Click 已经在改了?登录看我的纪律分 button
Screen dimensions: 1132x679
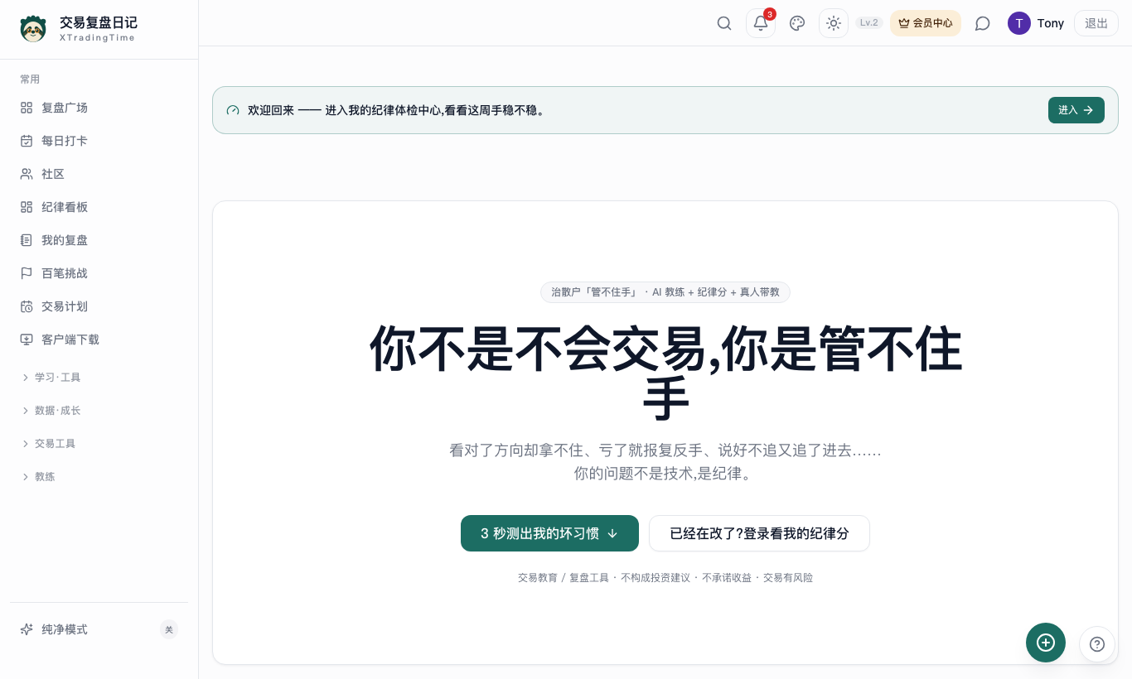(x=759, y=533)
